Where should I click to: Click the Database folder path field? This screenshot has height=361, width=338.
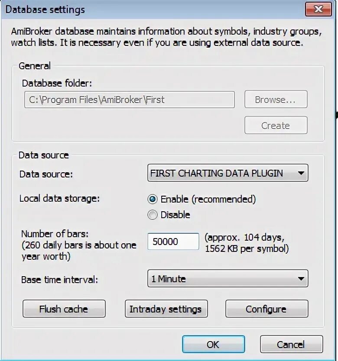click(129, 100)
